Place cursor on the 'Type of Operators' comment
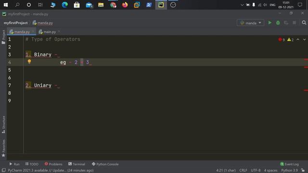This screenshot has width=308, height=173. click(x=56, y=39)
